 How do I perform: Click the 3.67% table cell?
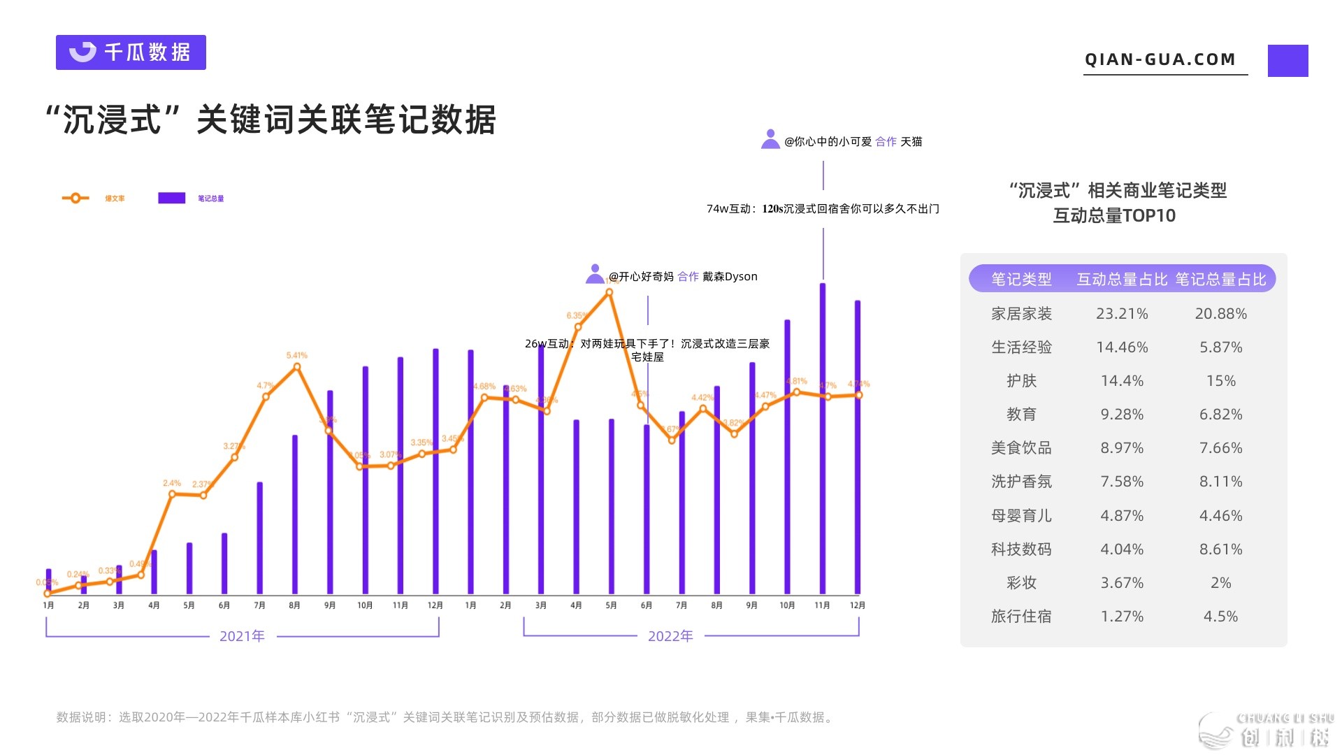tap(1122, 583)
